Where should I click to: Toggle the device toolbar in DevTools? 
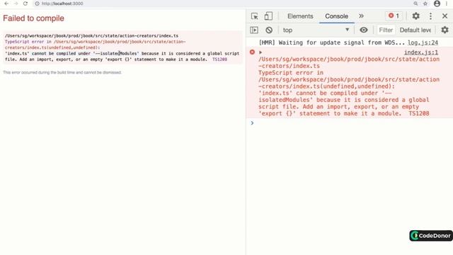(268, 16)
